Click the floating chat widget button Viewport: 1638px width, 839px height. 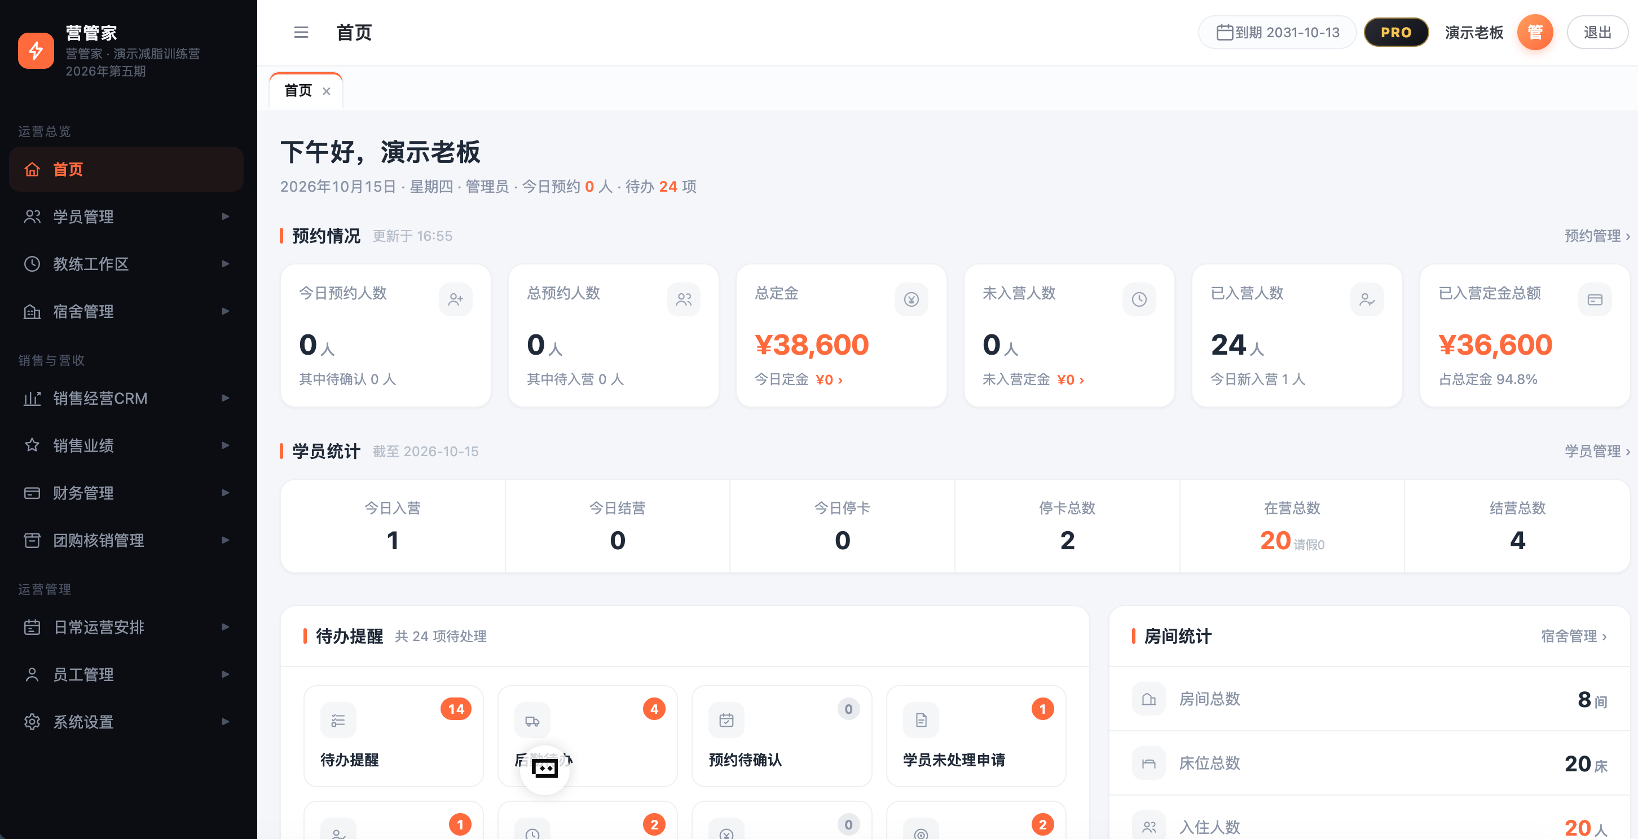[544, 769]
